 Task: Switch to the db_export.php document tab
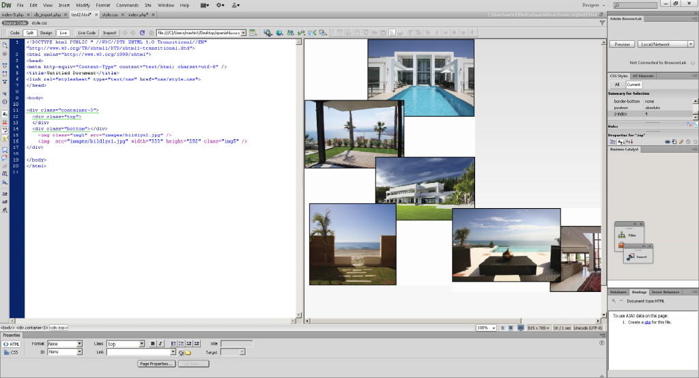(x=47, y=15)
